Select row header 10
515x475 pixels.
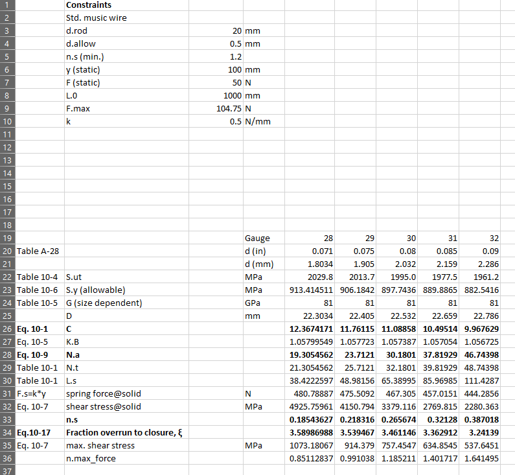[7, 122]
